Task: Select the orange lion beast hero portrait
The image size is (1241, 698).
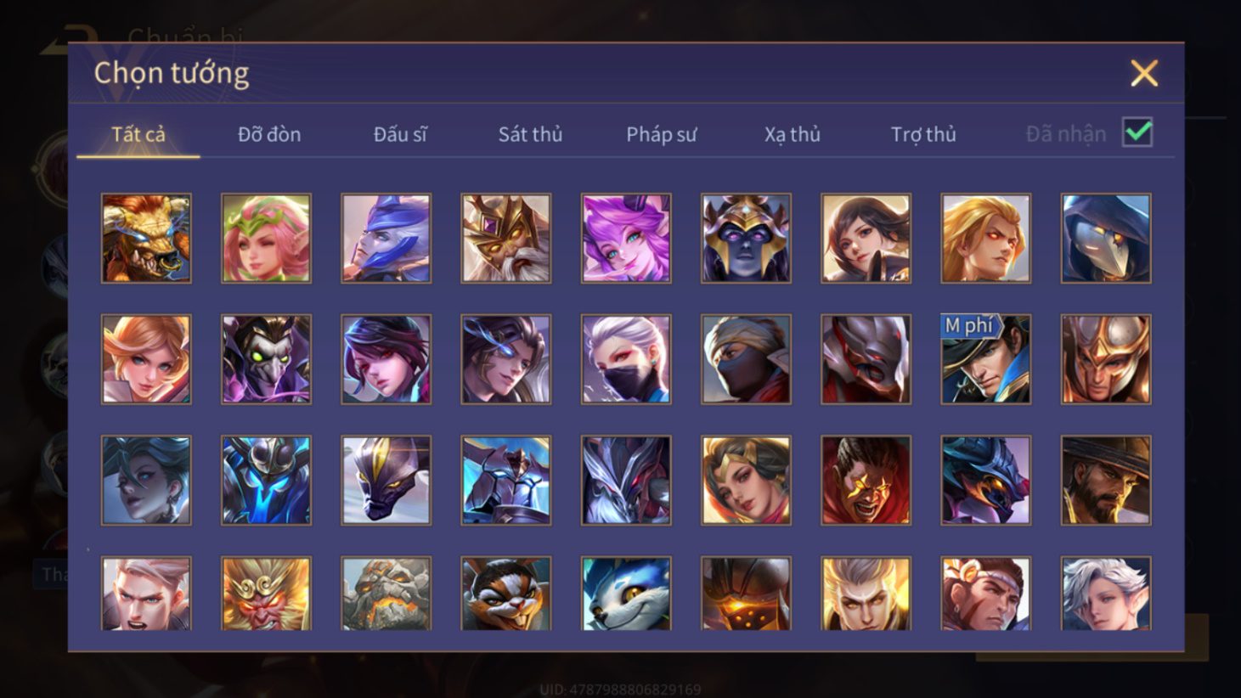Action: 146,238
